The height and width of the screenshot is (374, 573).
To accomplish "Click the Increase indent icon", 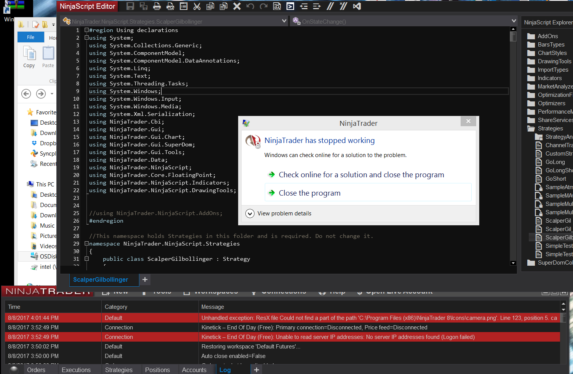I will click(317, 6).
